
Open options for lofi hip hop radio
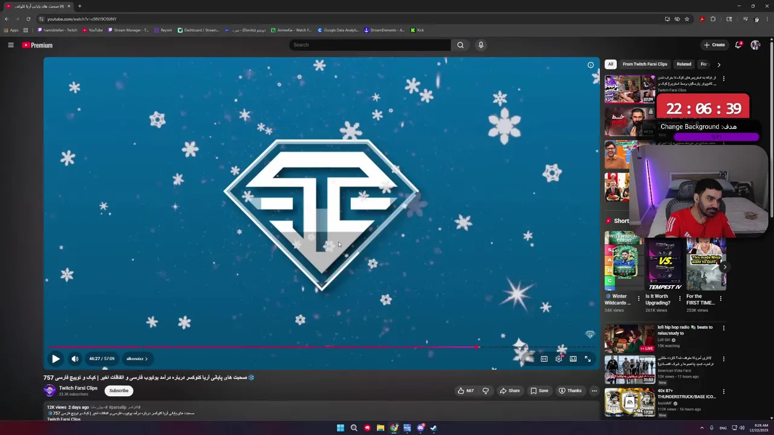[x=724, y=328]
